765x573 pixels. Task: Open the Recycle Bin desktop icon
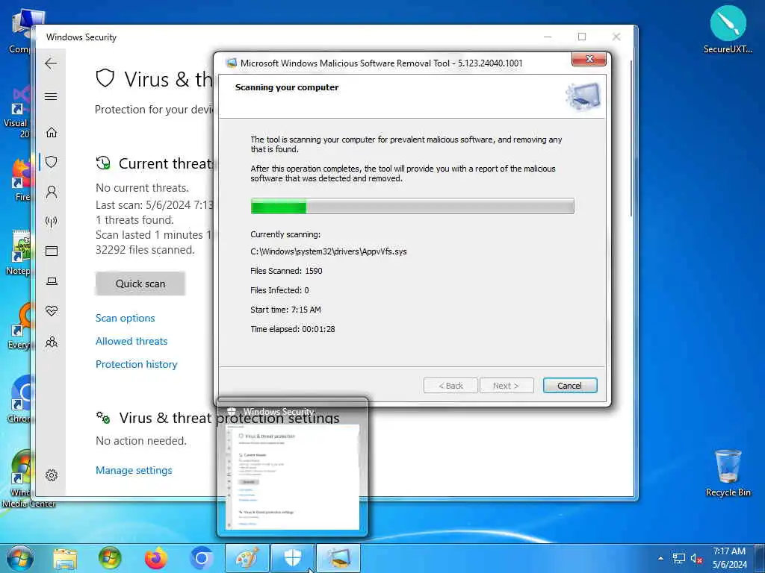(728, 473)
